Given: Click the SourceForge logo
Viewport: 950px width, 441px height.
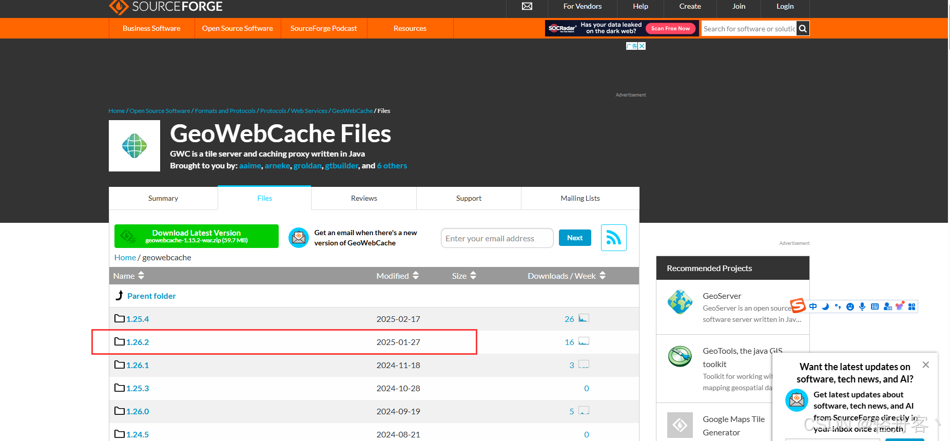Looking at the screenshot, I should pos(166,6).
